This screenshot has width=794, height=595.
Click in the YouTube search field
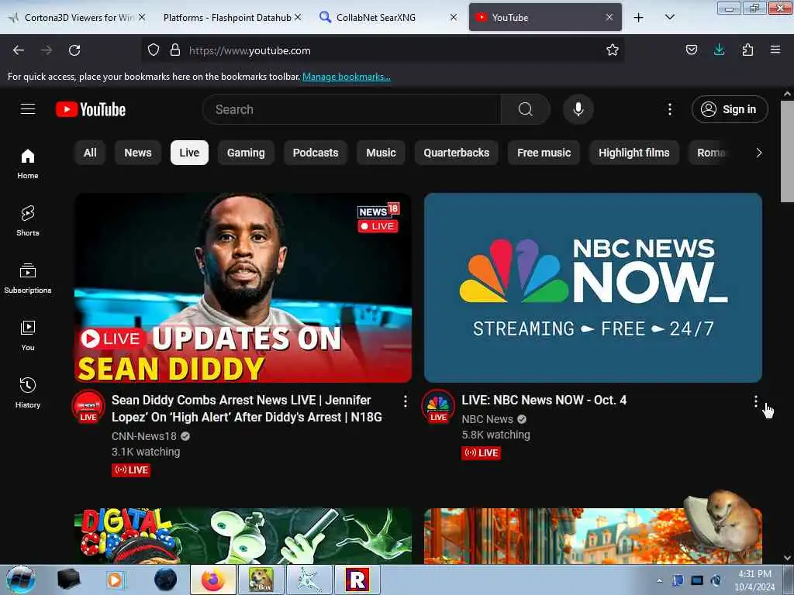[x=352, y=109]
